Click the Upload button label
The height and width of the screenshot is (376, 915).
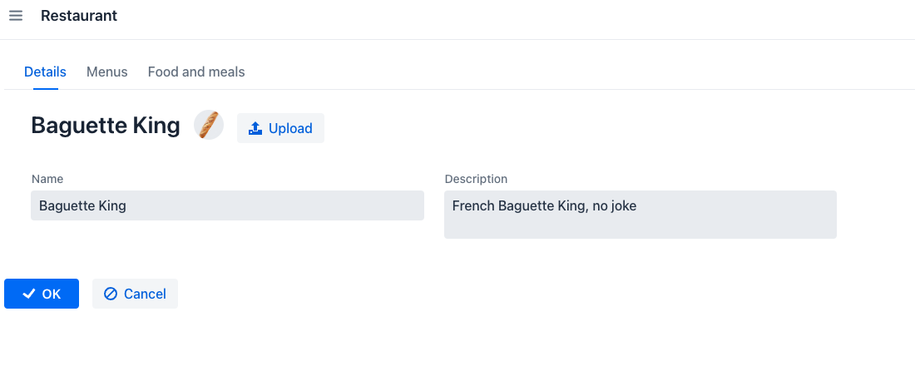pos(290,128)
